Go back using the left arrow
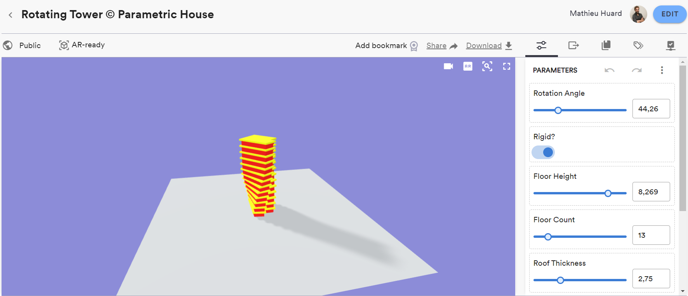The width and height of the screenshot is (688, 296). (x=10, y=15)
